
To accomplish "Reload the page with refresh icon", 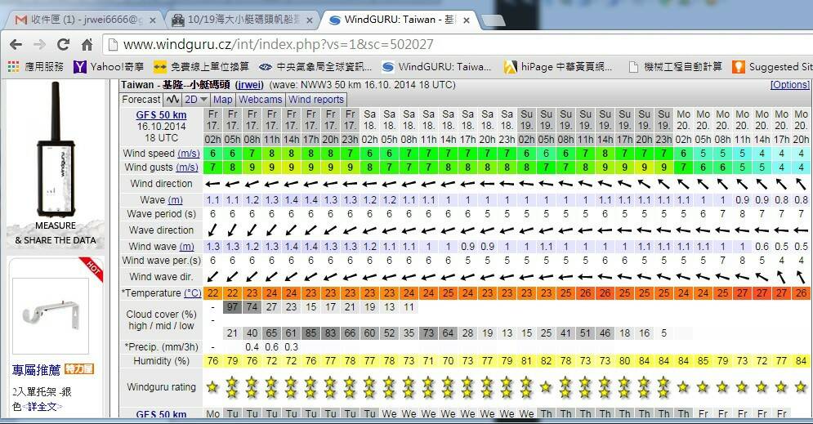I will (64, 45).
